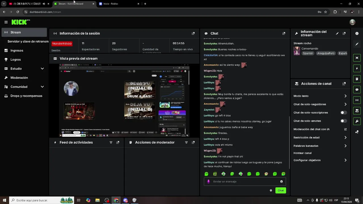
Task: Click the Kick logo
Action: coord(21,22)
